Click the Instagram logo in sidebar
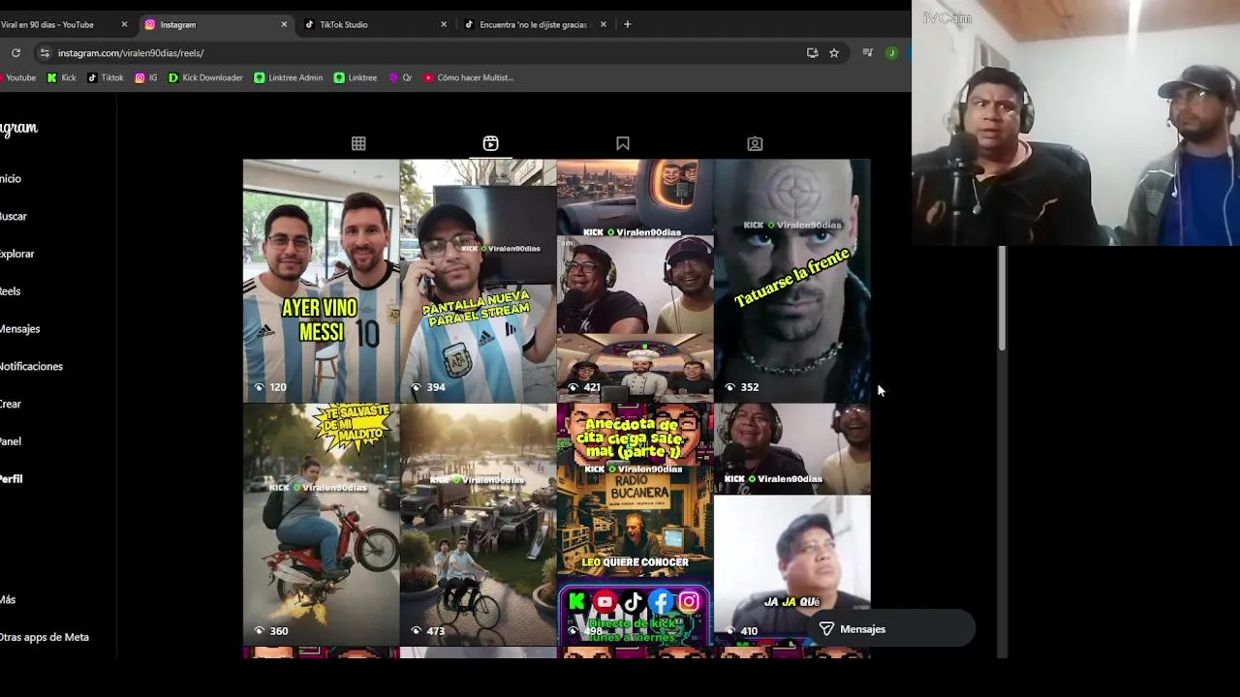This screenshot has height=697, width=1240. click(x=18, y=128)
